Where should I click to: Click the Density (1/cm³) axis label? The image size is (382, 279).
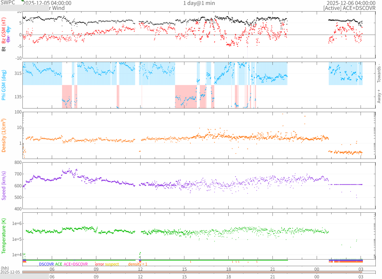coord(4,135)
